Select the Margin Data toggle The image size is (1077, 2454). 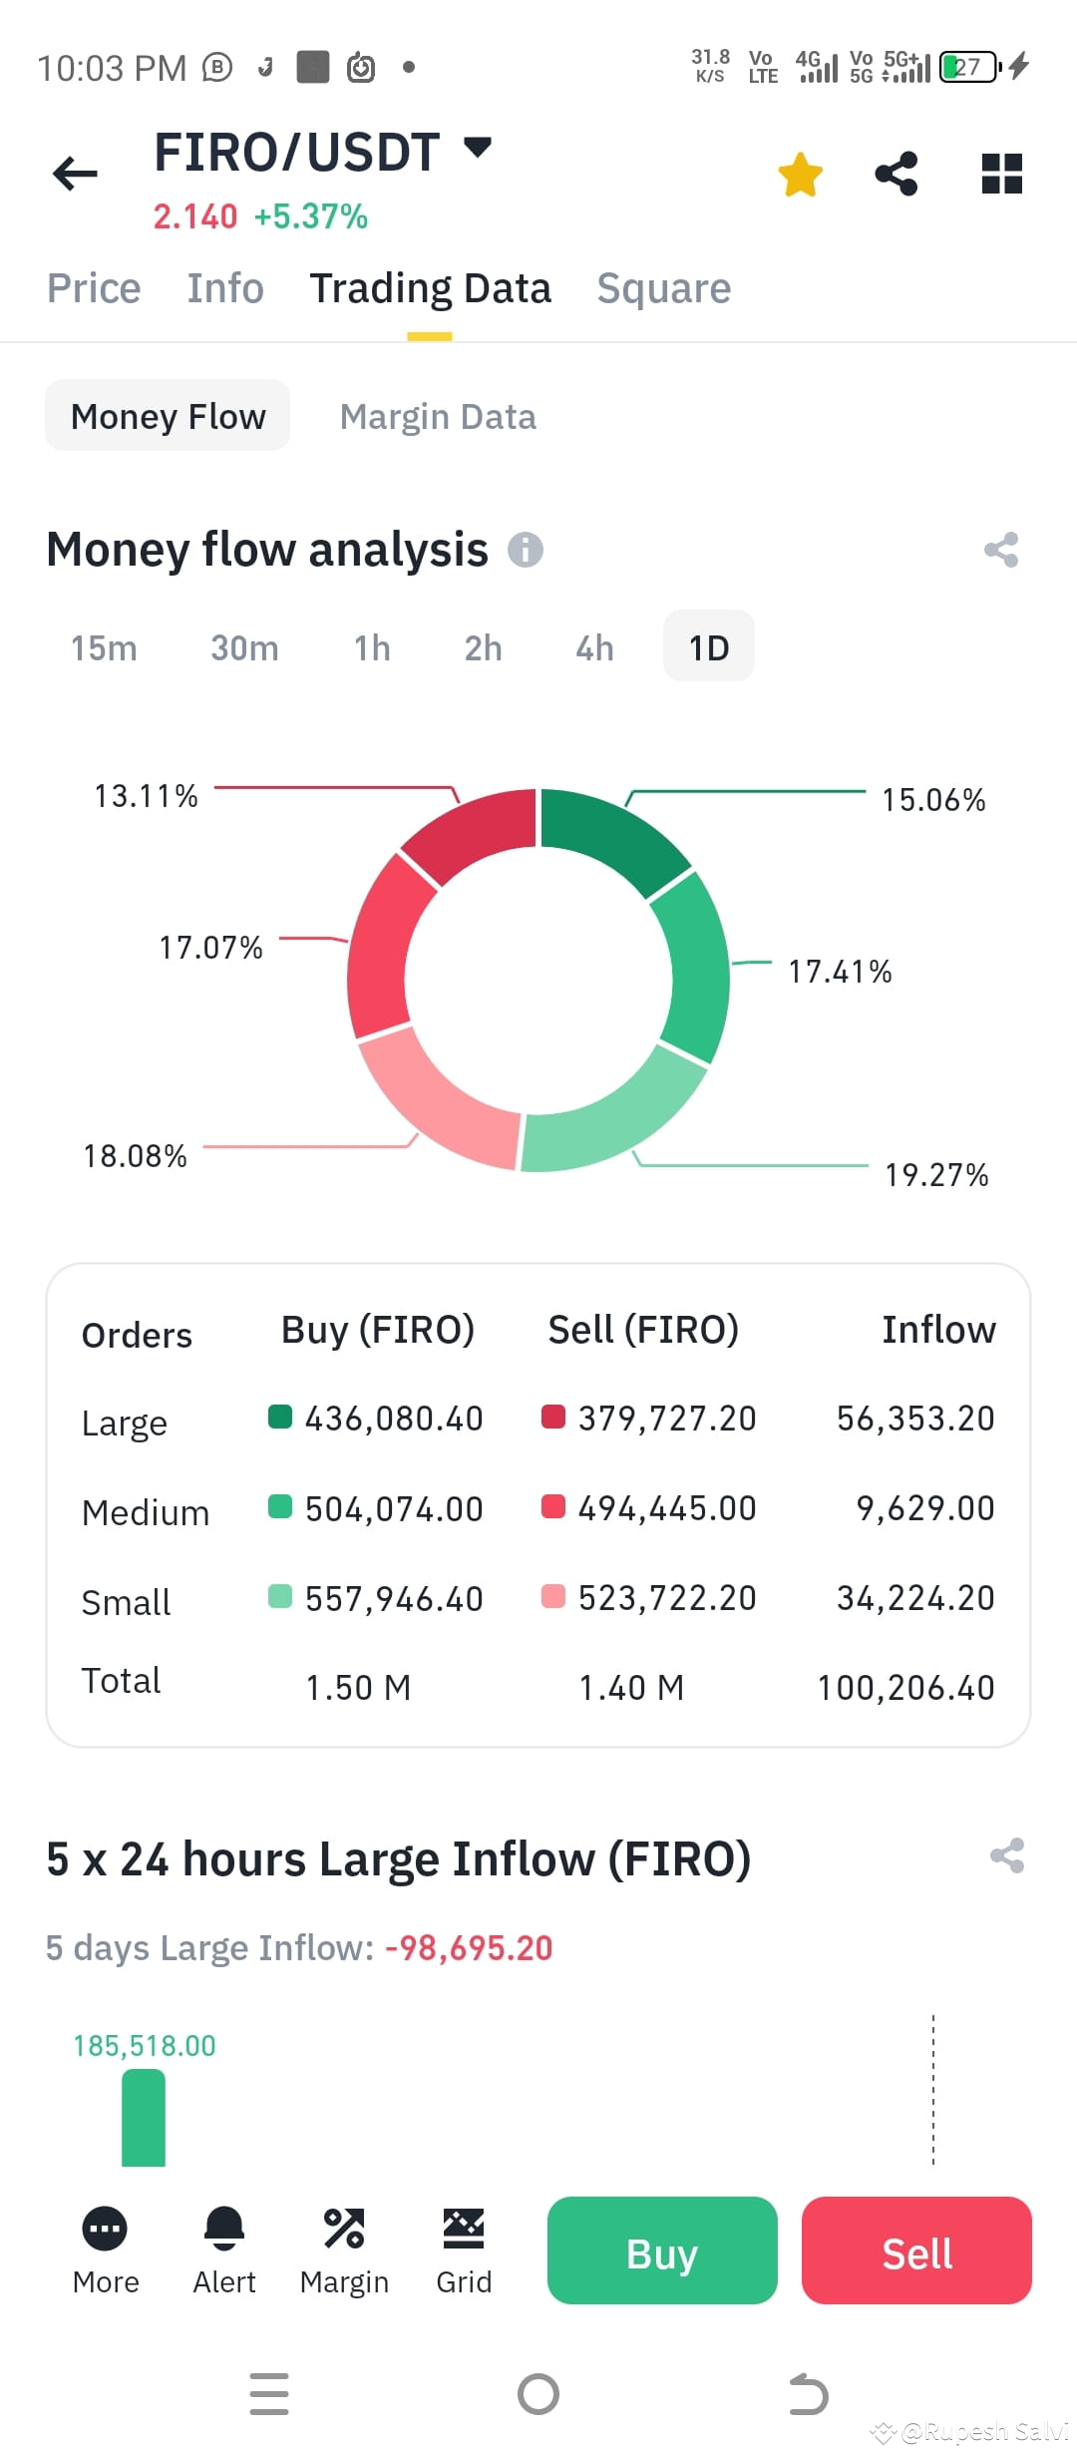coord(438,416)
